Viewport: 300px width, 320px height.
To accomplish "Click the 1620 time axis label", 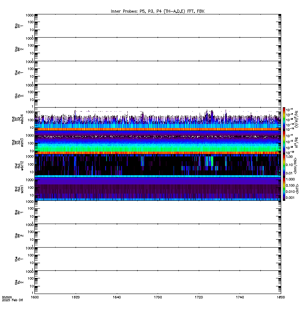I will 76,297.
